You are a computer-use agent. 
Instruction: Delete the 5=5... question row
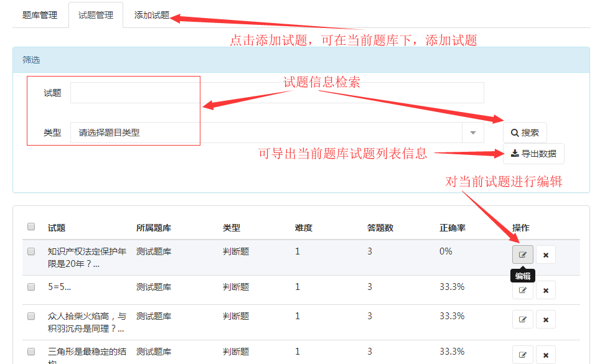pos(546,291)
